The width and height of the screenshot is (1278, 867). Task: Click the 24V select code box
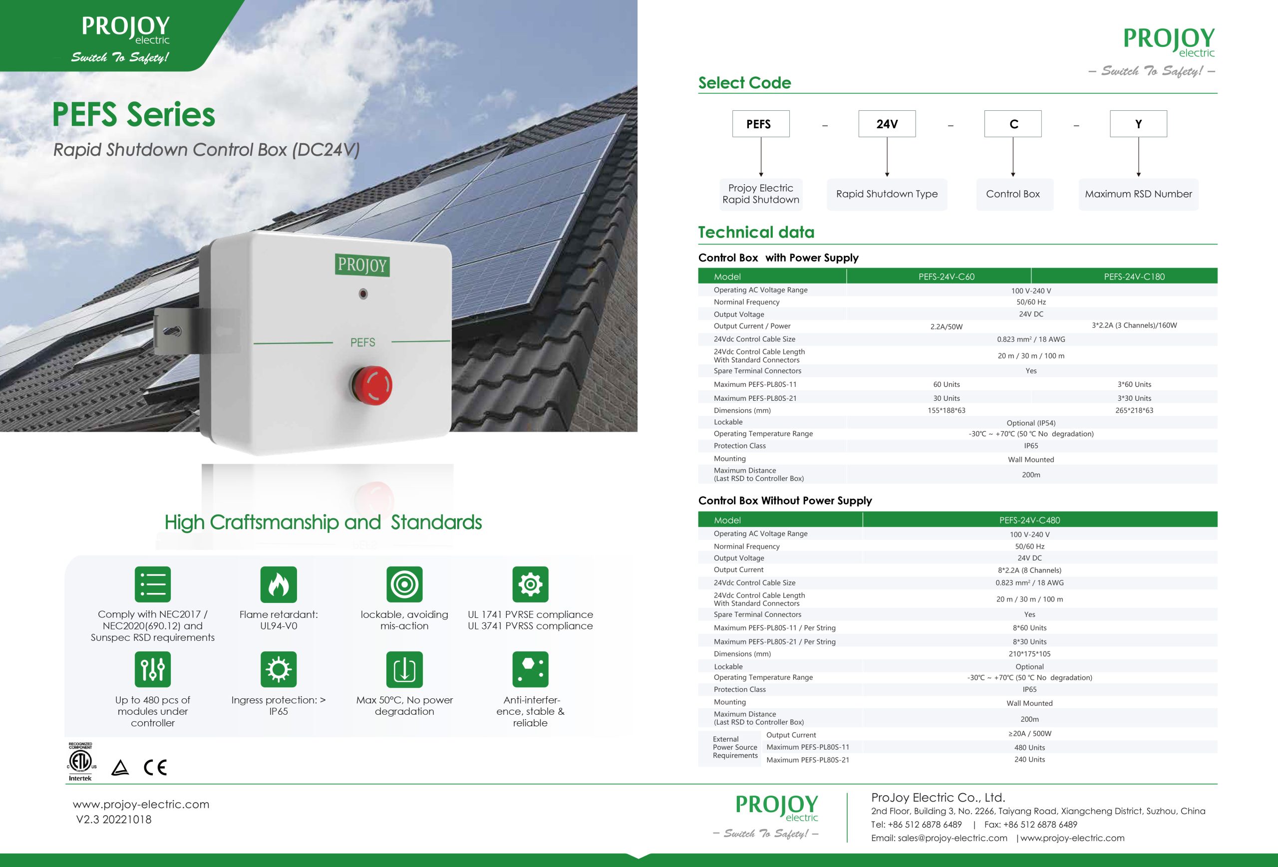887,124
